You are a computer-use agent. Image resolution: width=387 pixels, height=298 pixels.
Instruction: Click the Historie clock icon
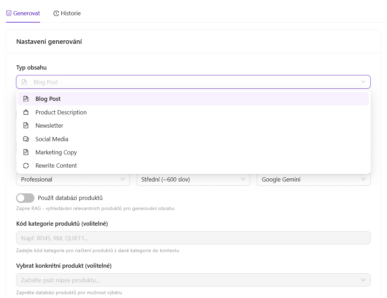56,13
